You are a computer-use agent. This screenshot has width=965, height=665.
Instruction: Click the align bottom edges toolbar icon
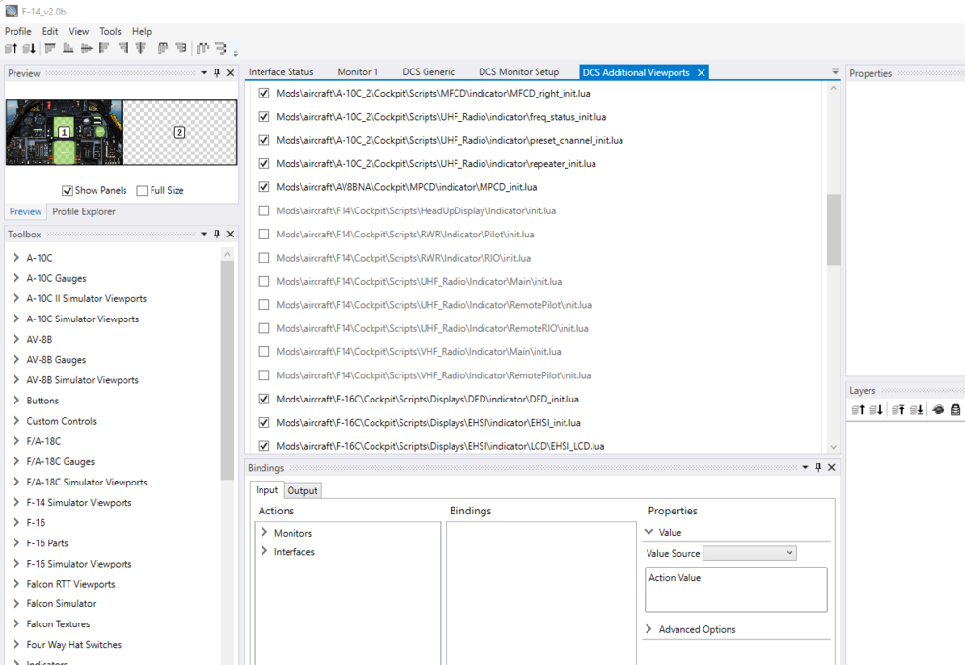69,48
